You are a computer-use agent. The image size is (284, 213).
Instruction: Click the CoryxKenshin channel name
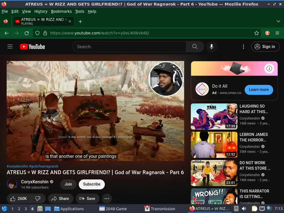click(x=35, y=182)
